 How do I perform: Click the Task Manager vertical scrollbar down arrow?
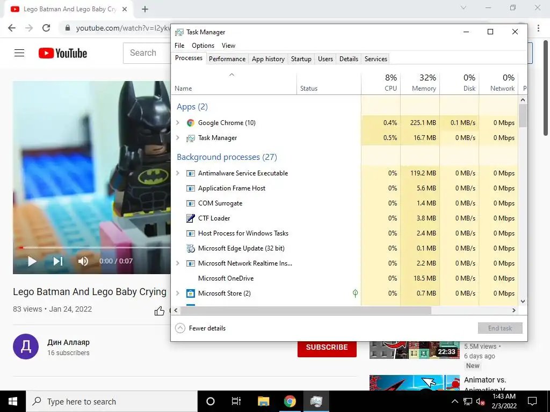pos(523,301)
